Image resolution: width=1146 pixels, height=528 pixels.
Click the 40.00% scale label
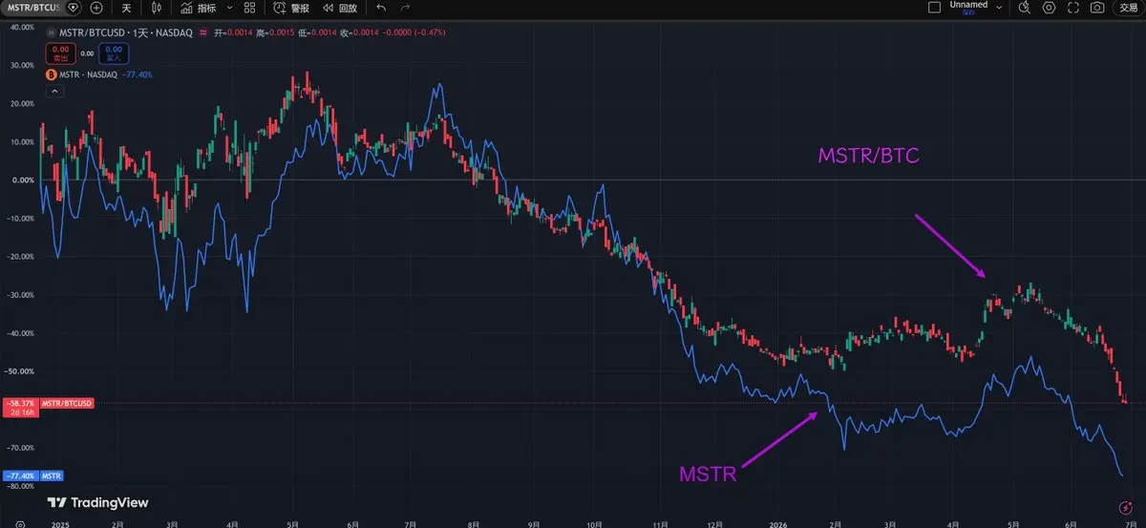point(21,27)
